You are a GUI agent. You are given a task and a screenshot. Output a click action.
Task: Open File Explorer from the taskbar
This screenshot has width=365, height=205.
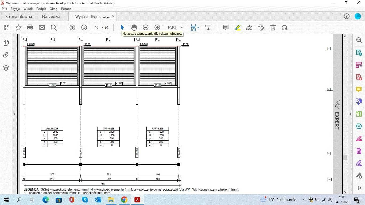tap(111, 200)
